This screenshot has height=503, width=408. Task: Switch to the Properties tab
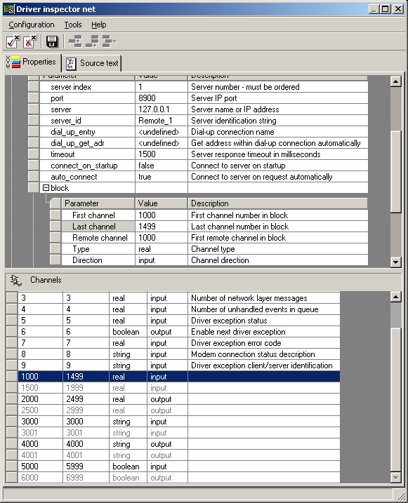[x=32, y=62]
